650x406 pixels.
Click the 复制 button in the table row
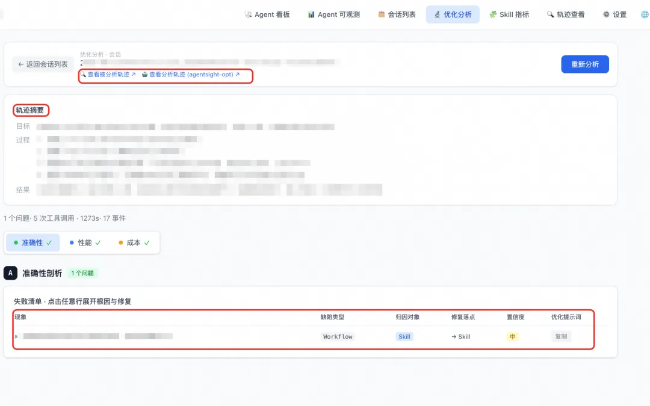point(561,336)
